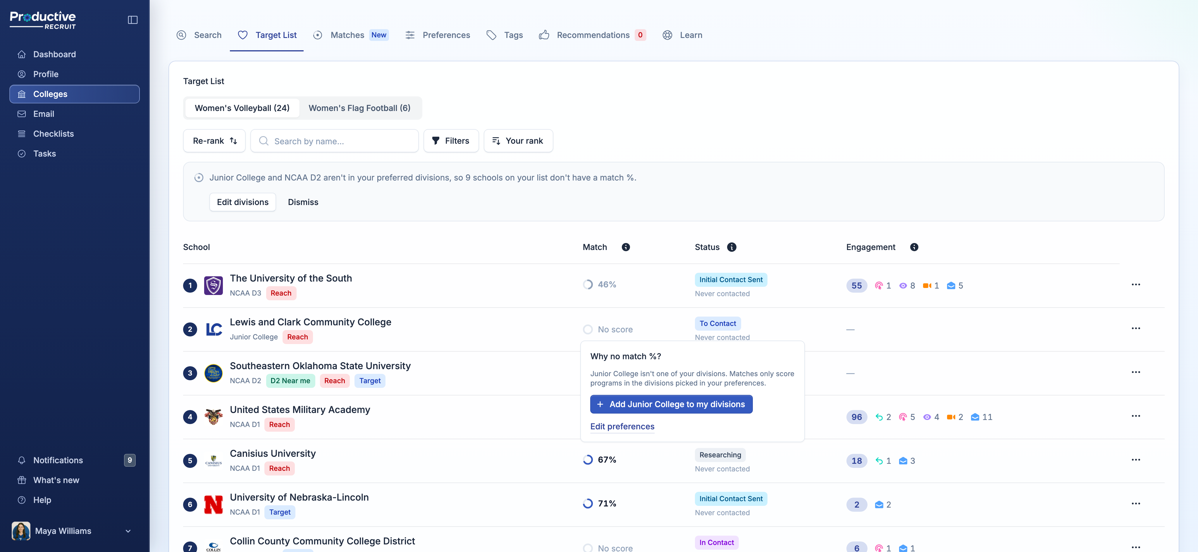Open the Matches tab

351,35
